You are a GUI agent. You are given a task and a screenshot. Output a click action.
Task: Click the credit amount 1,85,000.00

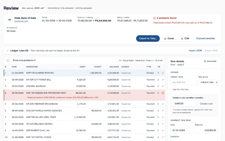coord(96,73)
